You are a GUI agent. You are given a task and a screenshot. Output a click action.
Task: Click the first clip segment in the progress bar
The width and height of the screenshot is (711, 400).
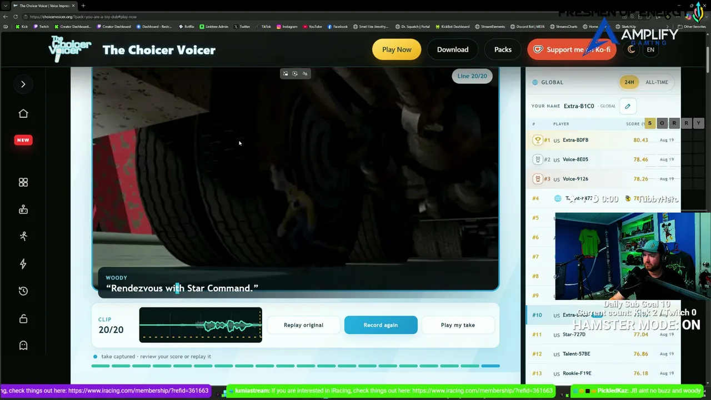(101, 366)
